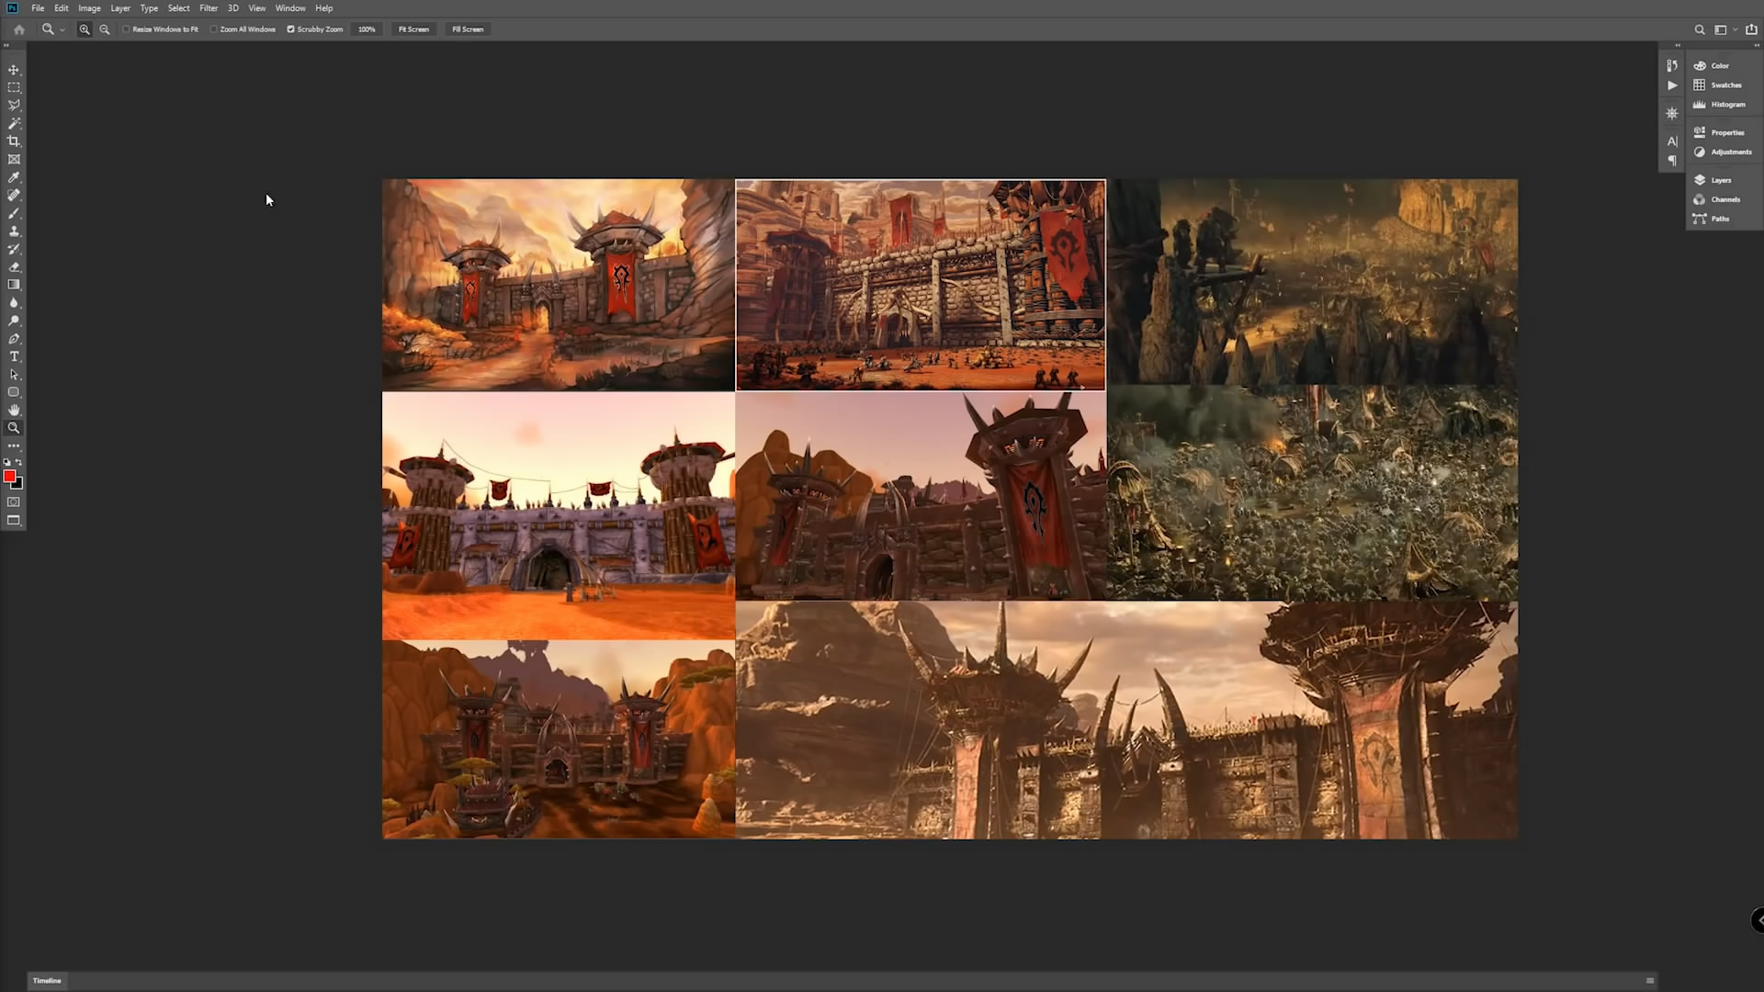Expand the narrow icon panel dock
The width and height of the screenshot is (1764, 992).
[x=1677, y=45]
